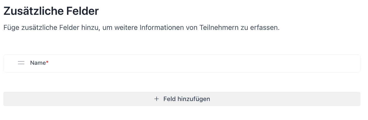The image size is (368, 120).
Task: Click the 'Feld hinzufügen' text label
Action: point(187,99)
